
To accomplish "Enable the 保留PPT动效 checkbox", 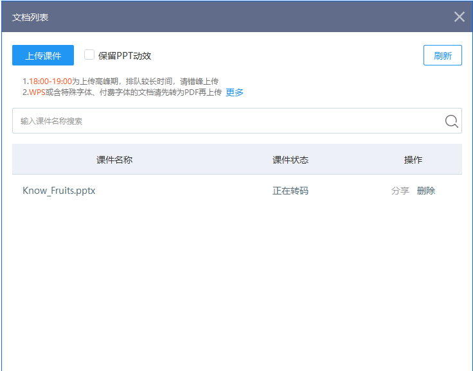I will point(89,55).
